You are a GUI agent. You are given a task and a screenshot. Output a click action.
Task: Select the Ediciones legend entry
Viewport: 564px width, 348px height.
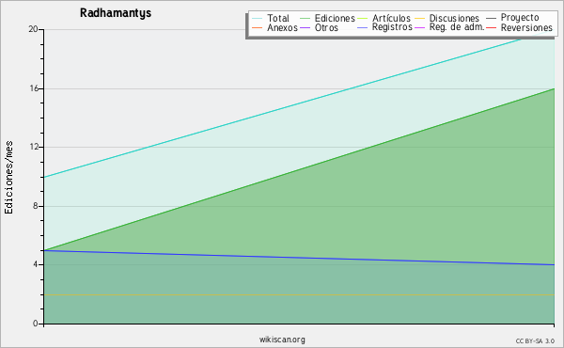pyautogui.click(x=335, y=18)
